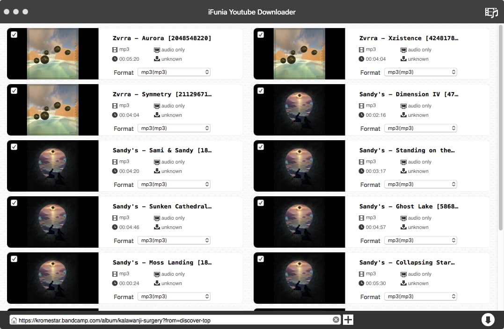Screen dimensions: 504x329
Task: Open Format dropdown for Zvrra – Symmetry
Action: (174, 128)
